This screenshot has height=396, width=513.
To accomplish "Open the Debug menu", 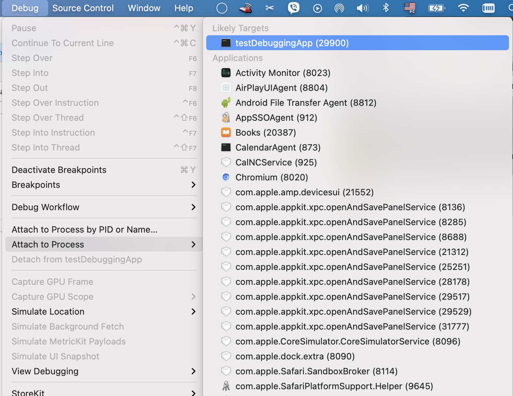I will coord(25,8).
